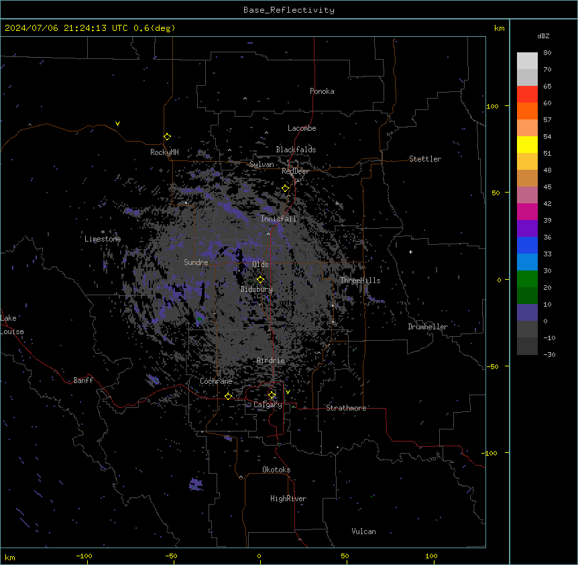Select the red 60-65 dBZ legend swatch
This screenshot has height=565, width=578.
click(x=527, y=95)
